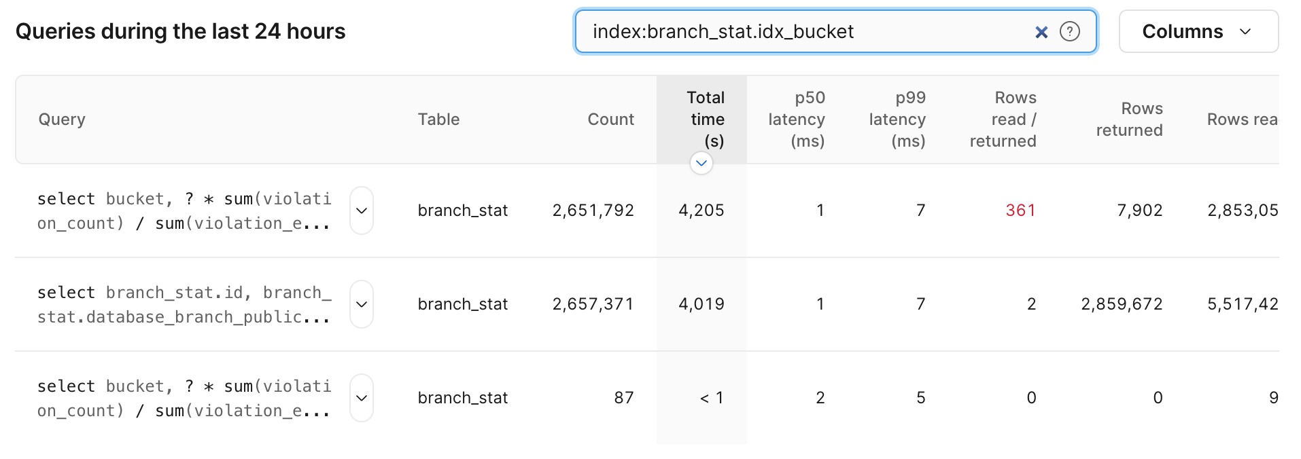The image size is (1301, 459).
Task: Clear the search filter using the X icon
Action: point(1041,31)
